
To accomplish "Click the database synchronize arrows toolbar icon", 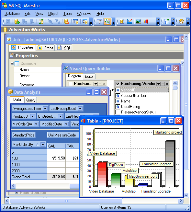I will (41, 21).
